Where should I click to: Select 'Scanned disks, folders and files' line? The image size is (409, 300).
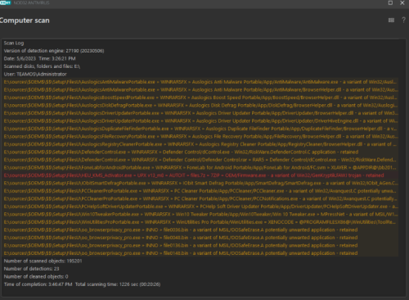[42, 66]
